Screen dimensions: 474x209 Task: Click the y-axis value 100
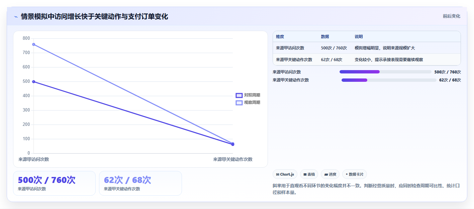(x=26, y=139)
